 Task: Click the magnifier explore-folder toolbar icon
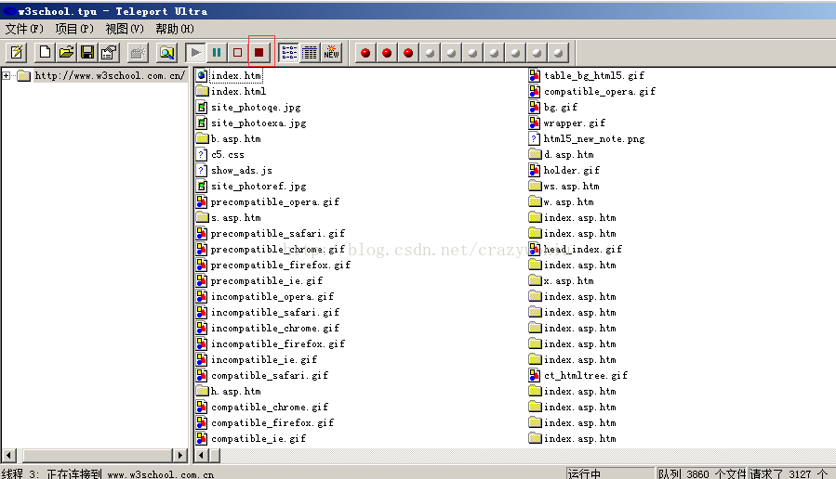coord(166,52)
